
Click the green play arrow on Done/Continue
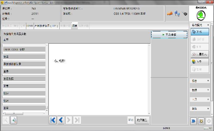[163, 35]
